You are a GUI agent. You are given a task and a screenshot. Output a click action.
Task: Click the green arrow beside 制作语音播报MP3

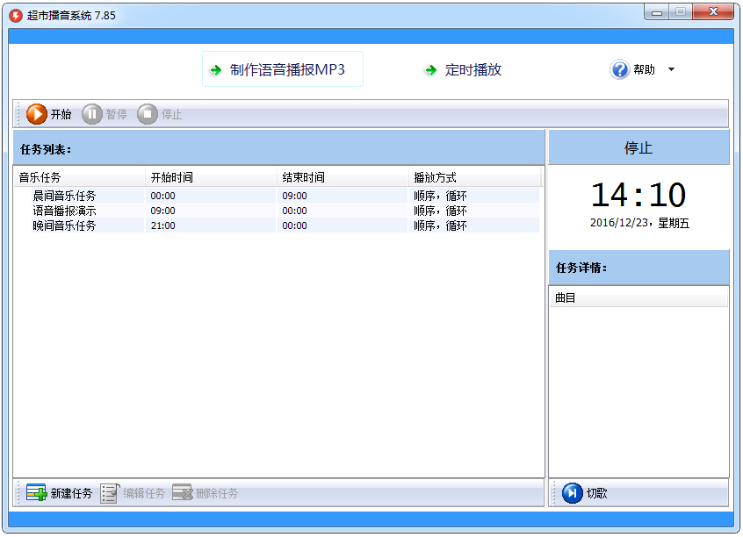point(216,70)
